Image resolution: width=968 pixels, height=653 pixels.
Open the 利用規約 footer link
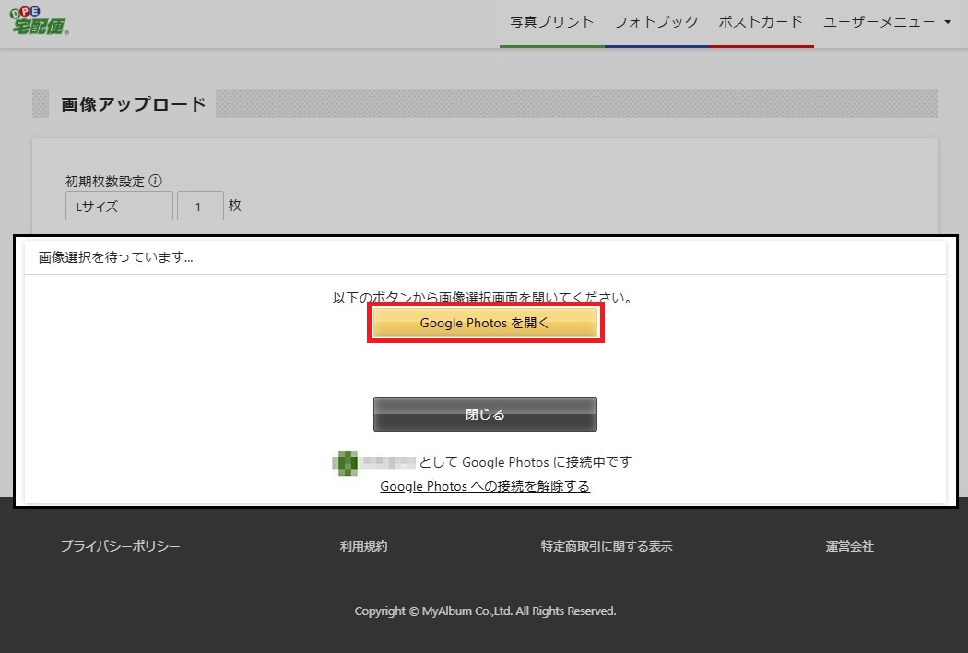363,546
